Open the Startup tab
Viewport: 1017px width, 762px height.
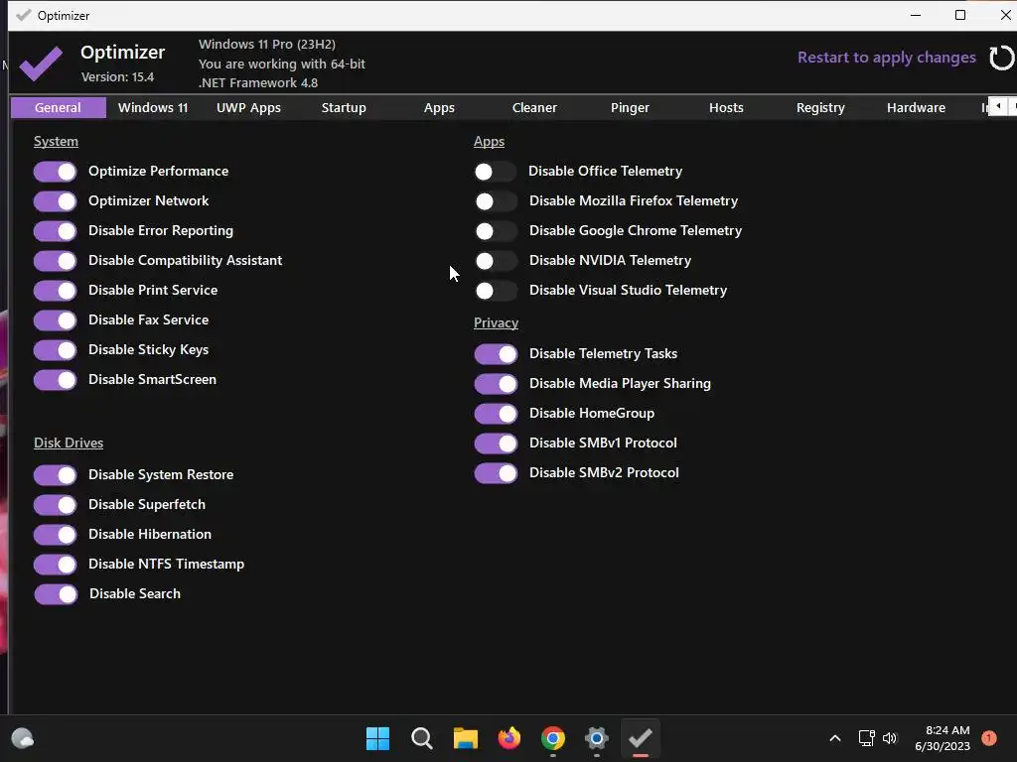pyautogui.click(x=344, y=107)
